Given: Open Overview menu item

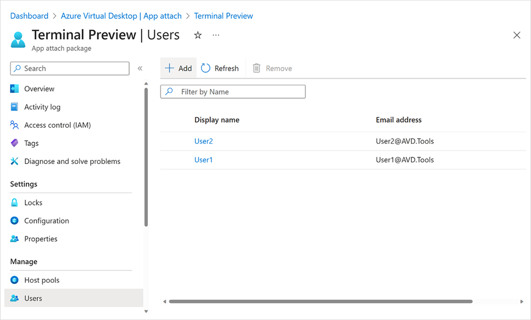Looking at the screenshot, I should 39,89.
